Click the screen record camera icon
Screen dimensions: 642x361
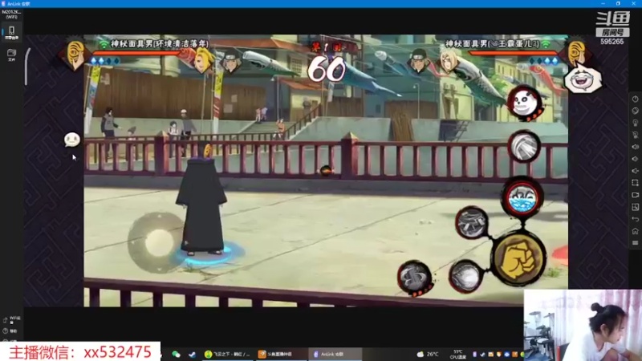point(635,195)
